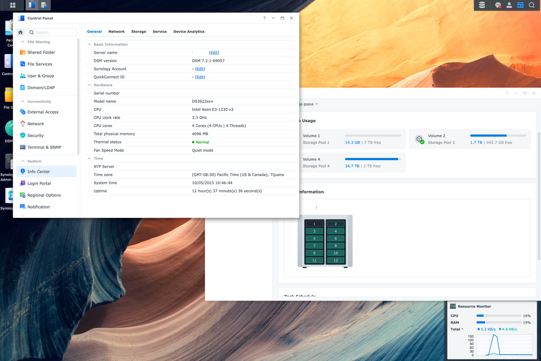Select drive bay 2 in Storage Manager
541x361 pixels.
click(335, 224)
